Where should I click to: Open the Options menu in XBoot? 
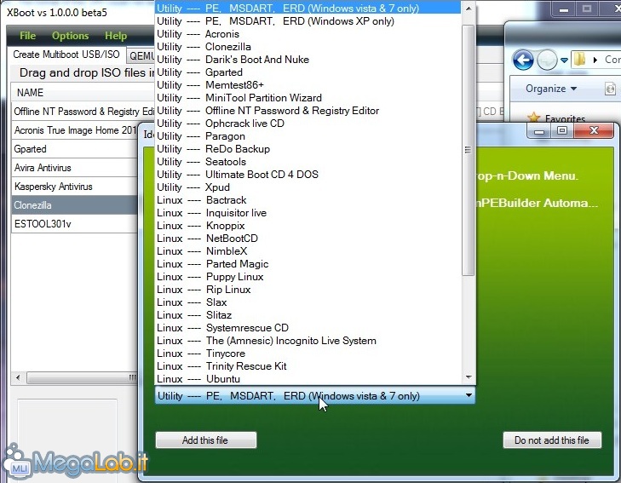tap(70, 36)
